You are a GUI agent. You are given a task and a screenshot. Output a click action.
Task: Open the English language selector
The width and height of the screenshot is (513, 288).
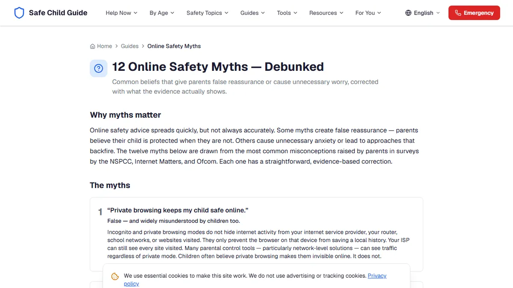[422, 13]
